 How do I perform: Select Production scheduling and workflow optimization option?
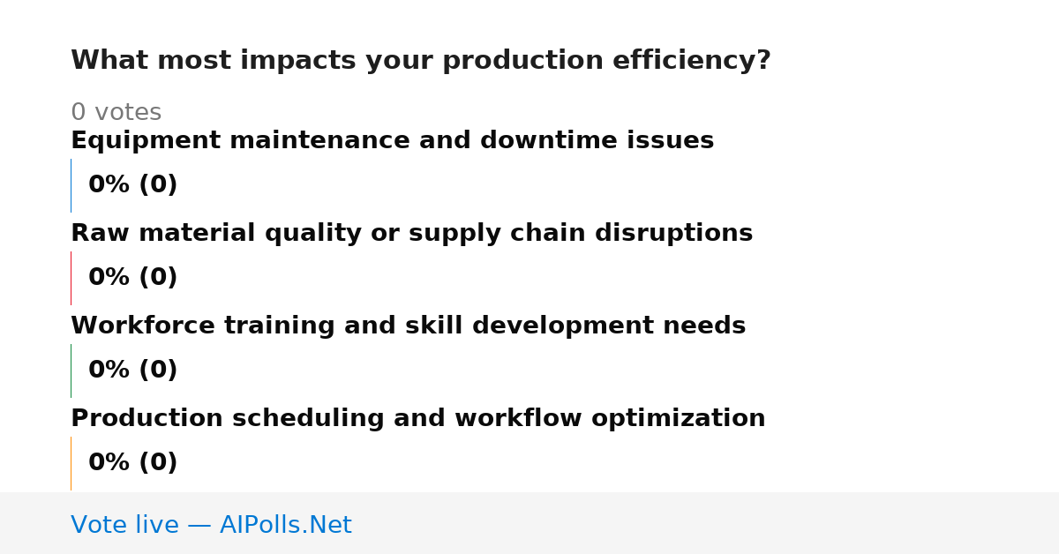[x=417, y=419]
